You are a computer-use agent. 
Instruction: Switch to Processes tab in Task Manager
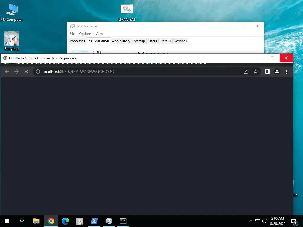[x=77, y=41]
